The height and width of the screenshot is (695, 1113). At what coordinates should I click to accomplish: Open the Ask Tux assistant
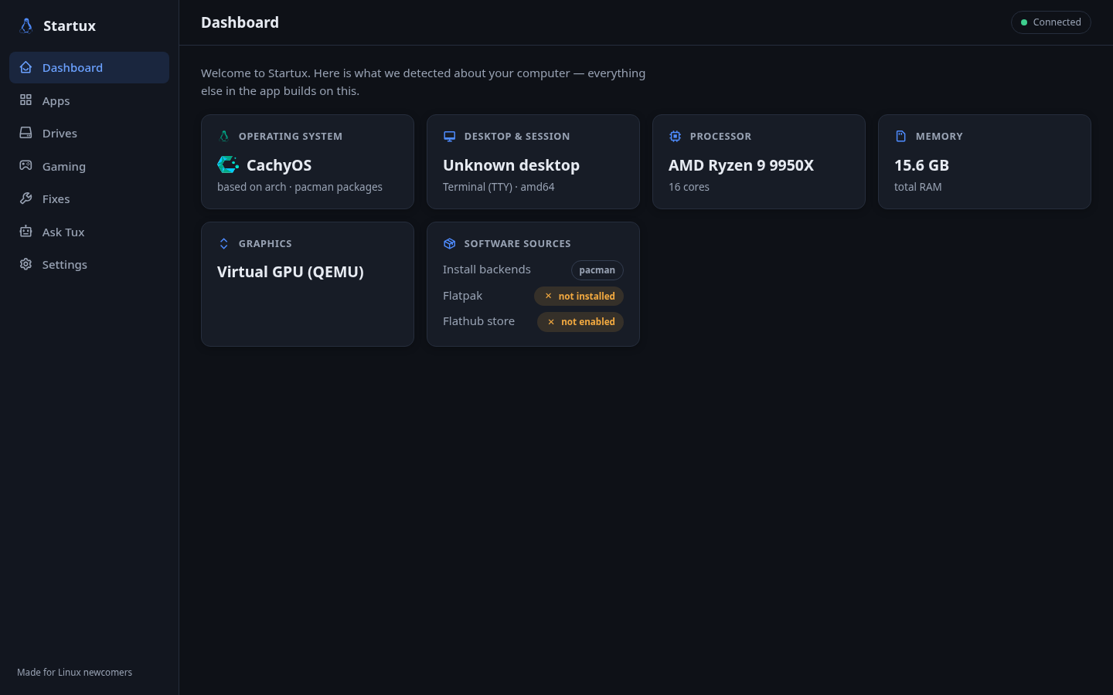[x=89, y=232]
